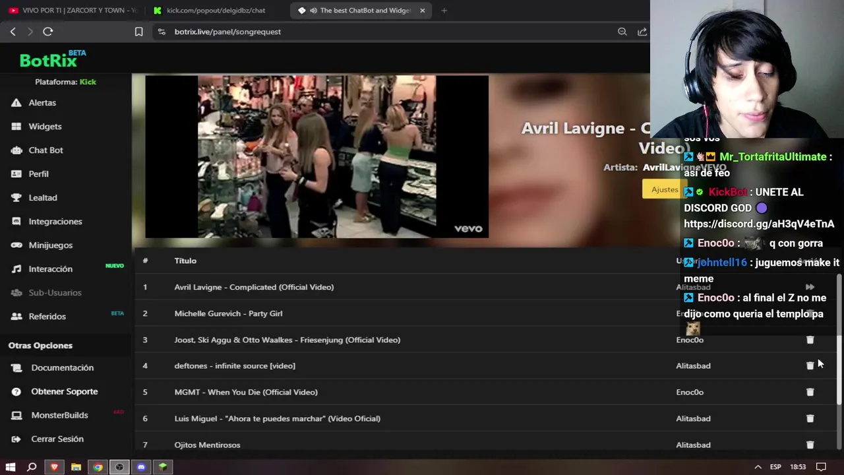Click deftones - infinite source title
844x475 pixels.
click(x=235, y=365)
